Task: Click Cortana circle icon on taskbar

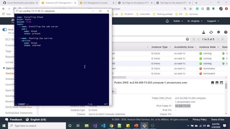Action: 70,126
